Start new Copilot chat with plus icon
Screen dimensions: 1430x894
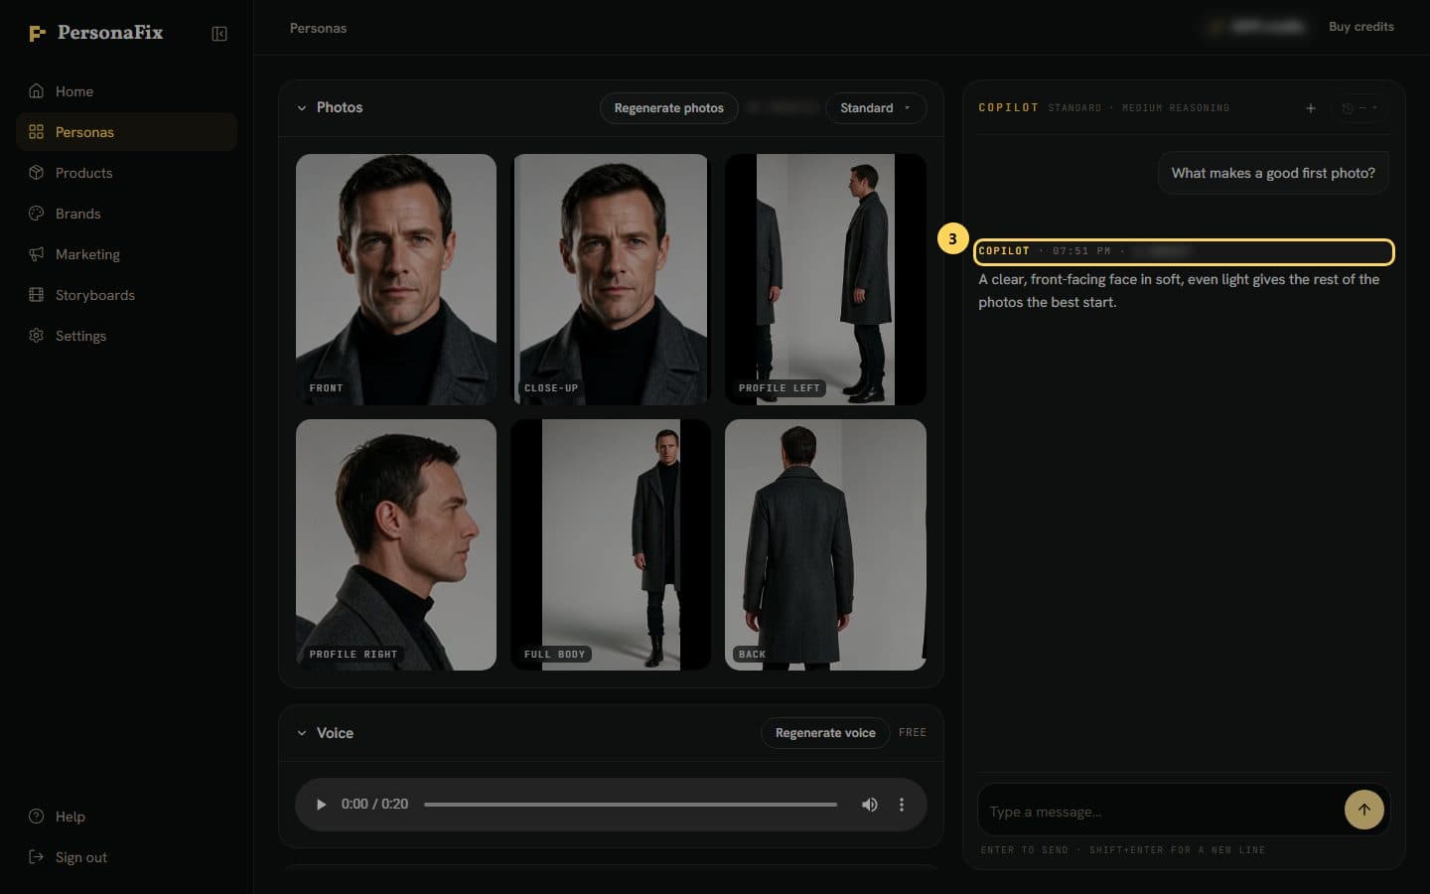pyautogui.click(x=1311, y=108)
